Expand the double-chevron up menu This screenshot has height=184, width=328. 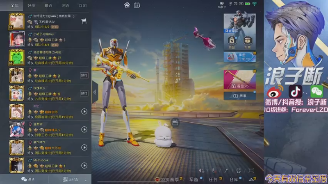251,180
